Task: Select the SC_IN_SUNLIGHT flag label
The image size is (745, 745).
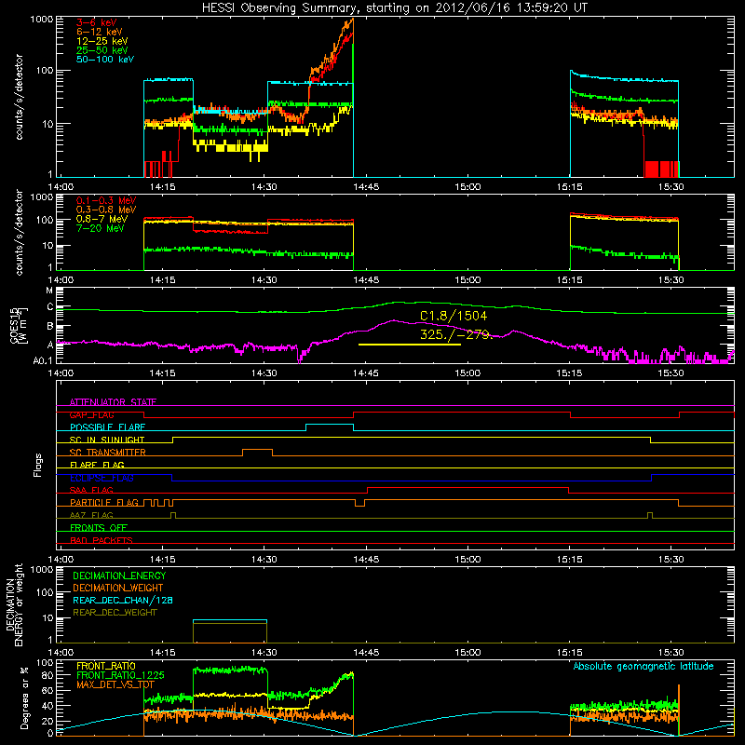Action: coord(107,440)
